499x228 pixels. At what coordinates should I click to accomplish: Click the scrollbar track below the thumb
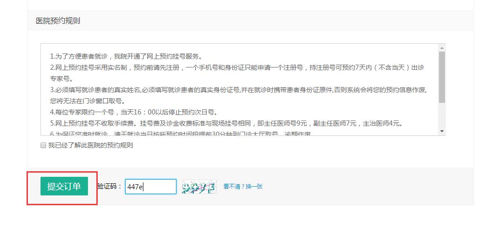(442, 115)
